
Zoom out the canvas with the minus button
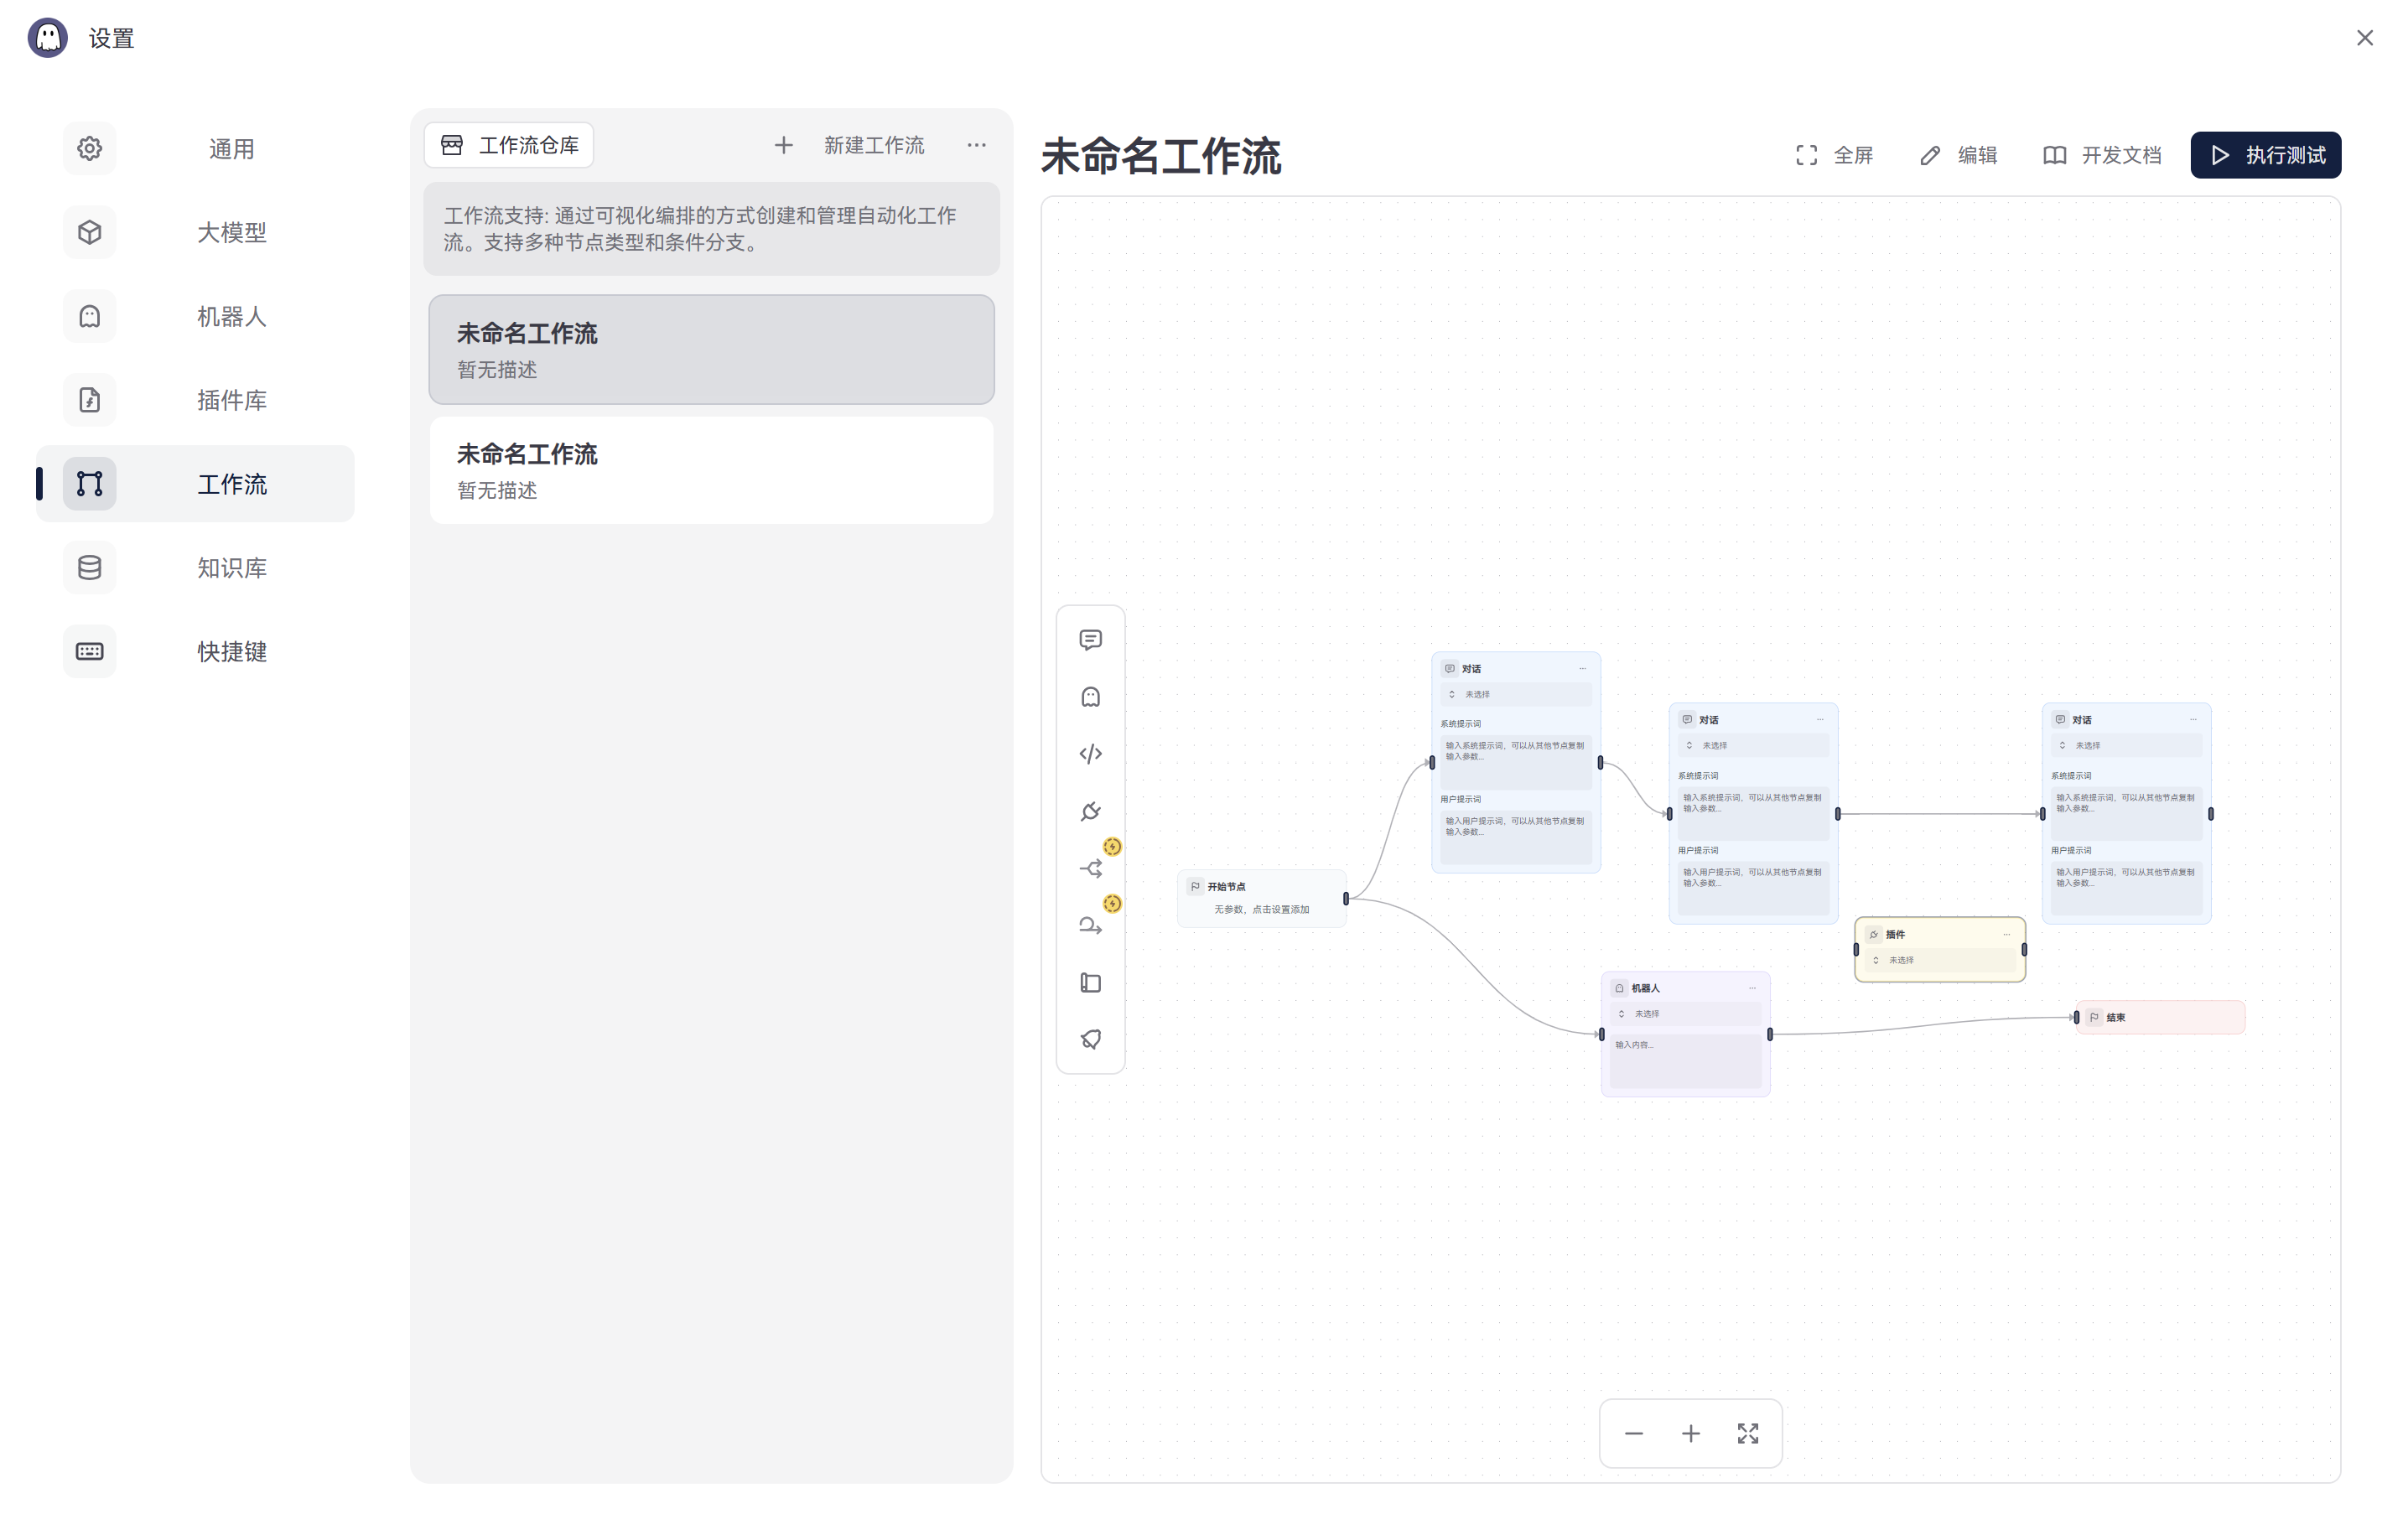click(1633, 1433)
